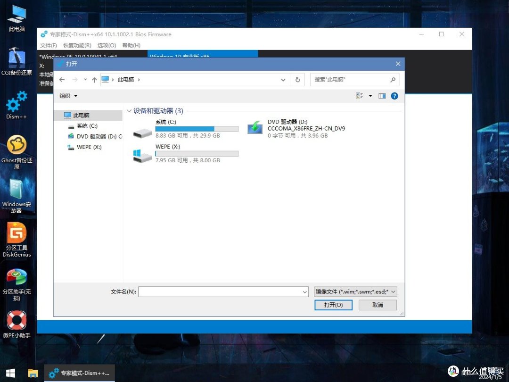This screenshot has width=509, height=382.
Task: Change the view layout icon
Action: [x=359, y=96]
